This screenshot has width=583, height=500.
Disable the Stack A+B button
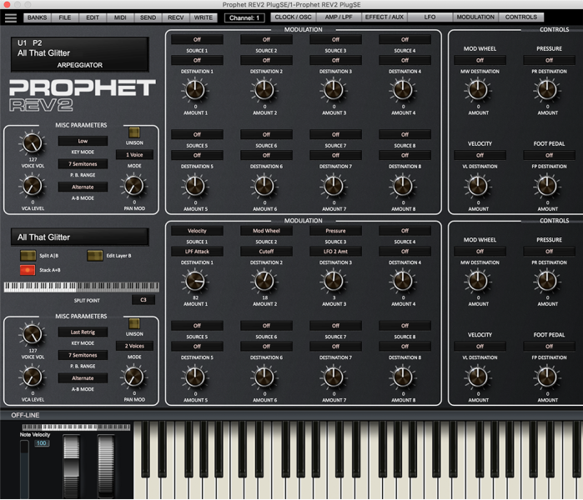coord(28,270)
